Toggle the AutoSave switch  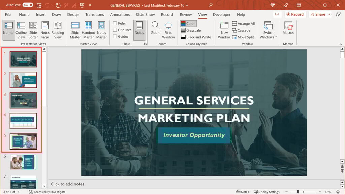28,5
